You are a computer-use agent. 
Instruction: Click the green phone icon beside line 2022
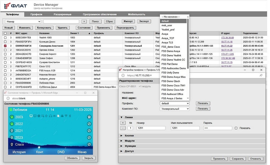(12, 124)
